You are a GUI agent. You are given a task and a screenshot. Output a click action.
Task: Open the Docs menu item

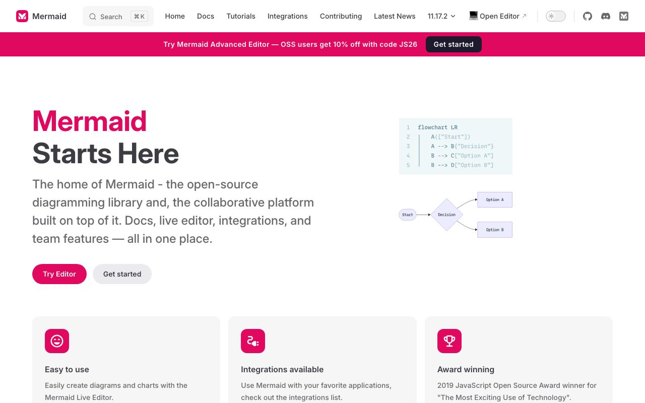tap(206, 16)
